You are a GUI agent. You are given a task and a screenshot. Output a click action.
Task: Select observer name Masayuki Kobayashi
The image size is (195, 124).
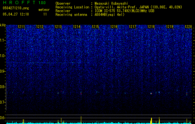[x=111, y=3]
